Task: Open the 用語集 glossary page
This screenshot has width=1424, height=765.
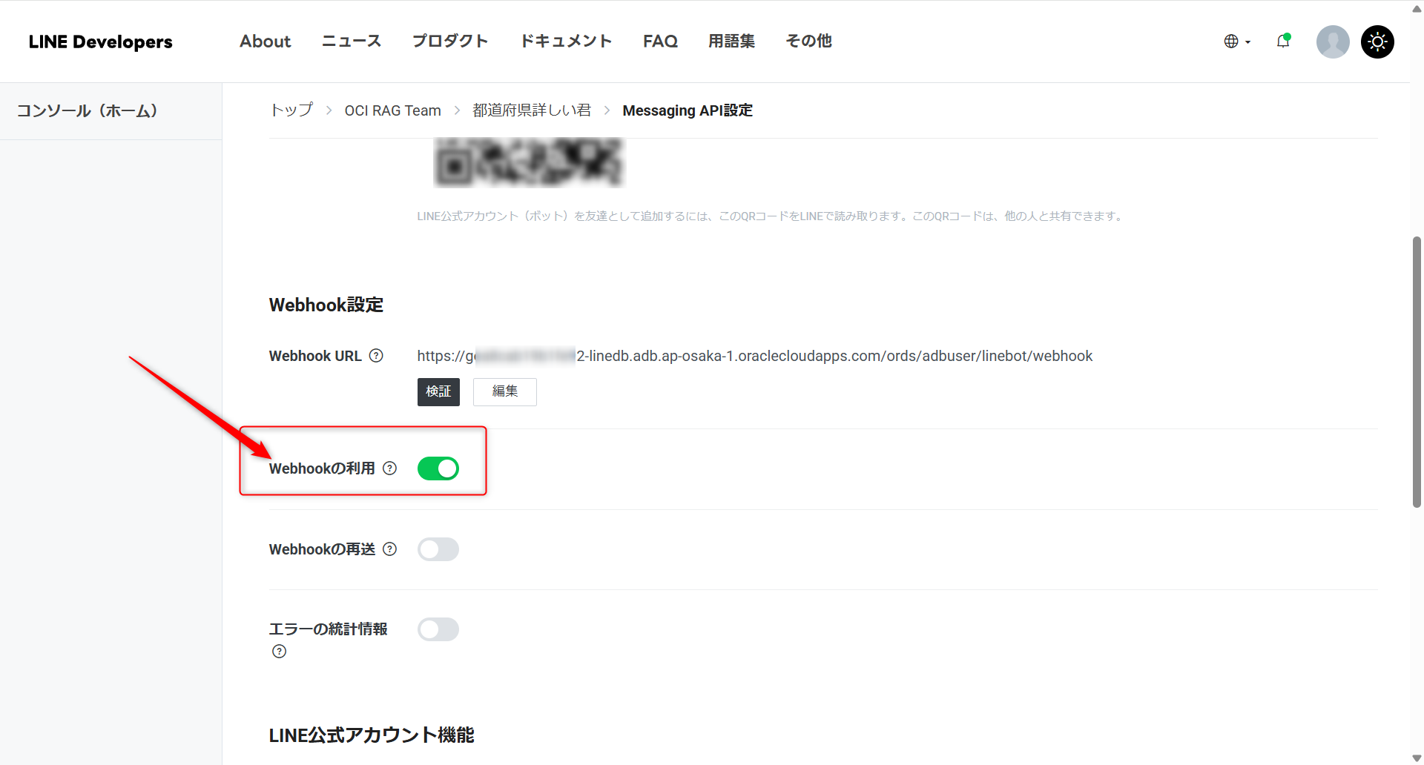Action: pyautogui.click(x=731, y=42)
